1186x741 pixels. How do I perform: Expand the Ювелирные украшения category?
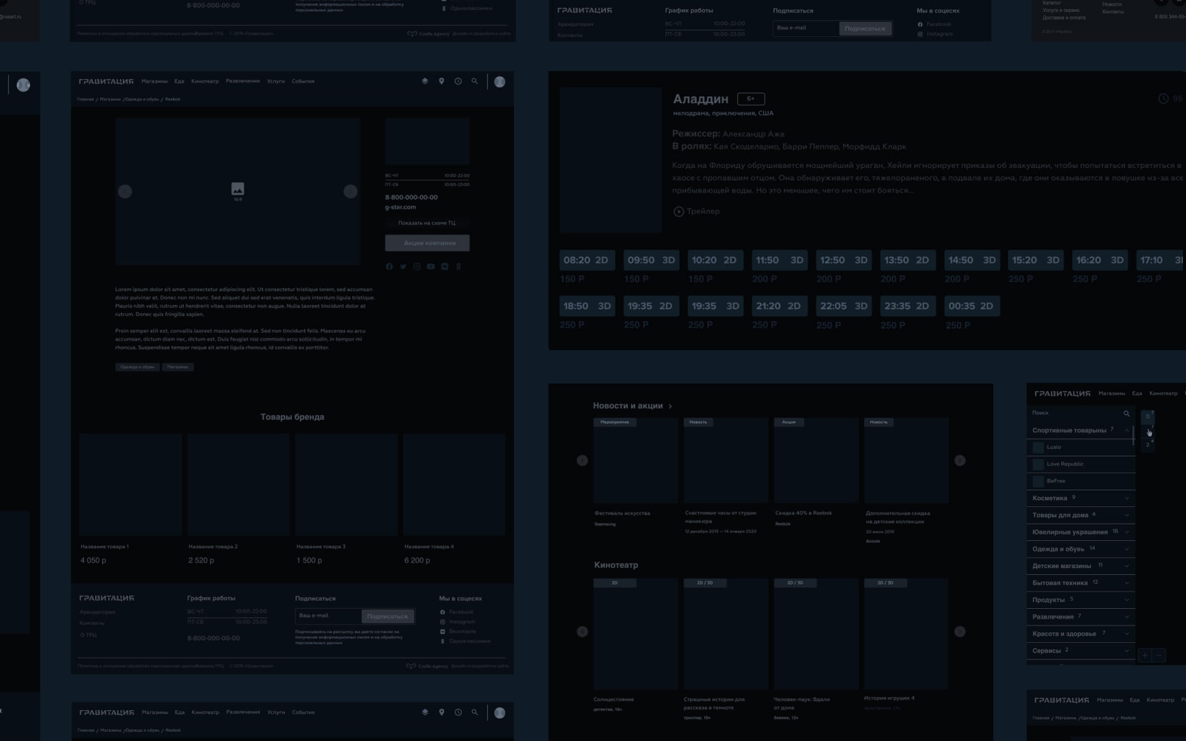coord(1127,532)
